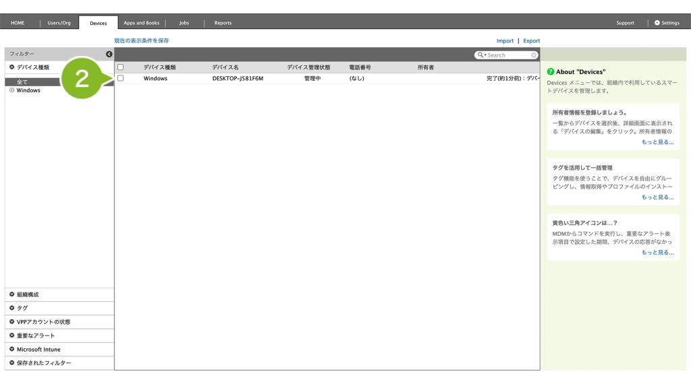
Task: Click the green About Devices help icon
Action: (551, 71)
